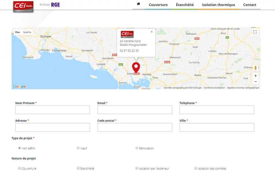Screen dimensions: 275x195
Task: Zoom out on the map
Action: (255, 82)
